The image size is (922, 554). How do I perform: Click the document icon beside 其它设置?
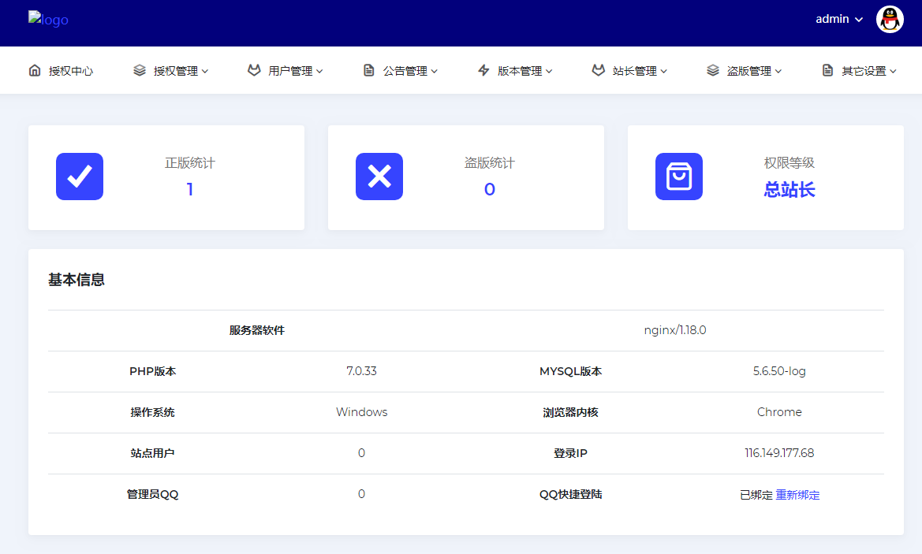[827, 70]
